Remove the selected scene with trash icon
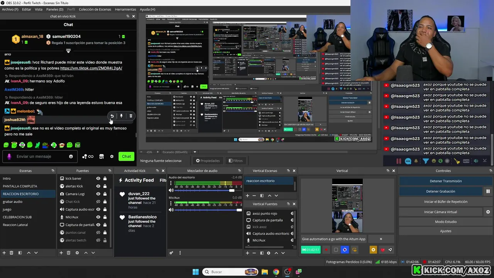This screenshot has width=494, height=278. click(12, 253)
